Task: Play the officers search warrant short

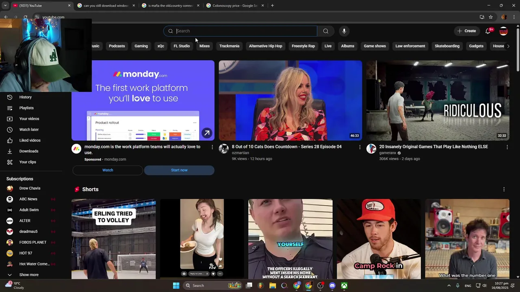Action: (x=290, y=239)
